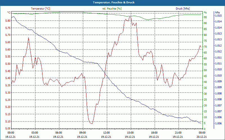
Task: Click the red '°C' axis unit label
Action: (x=9, y=13)
